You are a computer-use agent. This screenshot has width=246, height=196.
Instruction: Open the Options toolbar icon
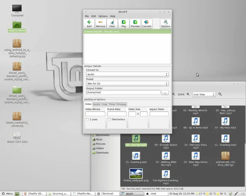click(x=165, y=24)
